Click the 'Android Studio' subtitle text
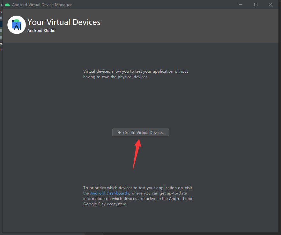The image size is (281, 235). [41, 31]
